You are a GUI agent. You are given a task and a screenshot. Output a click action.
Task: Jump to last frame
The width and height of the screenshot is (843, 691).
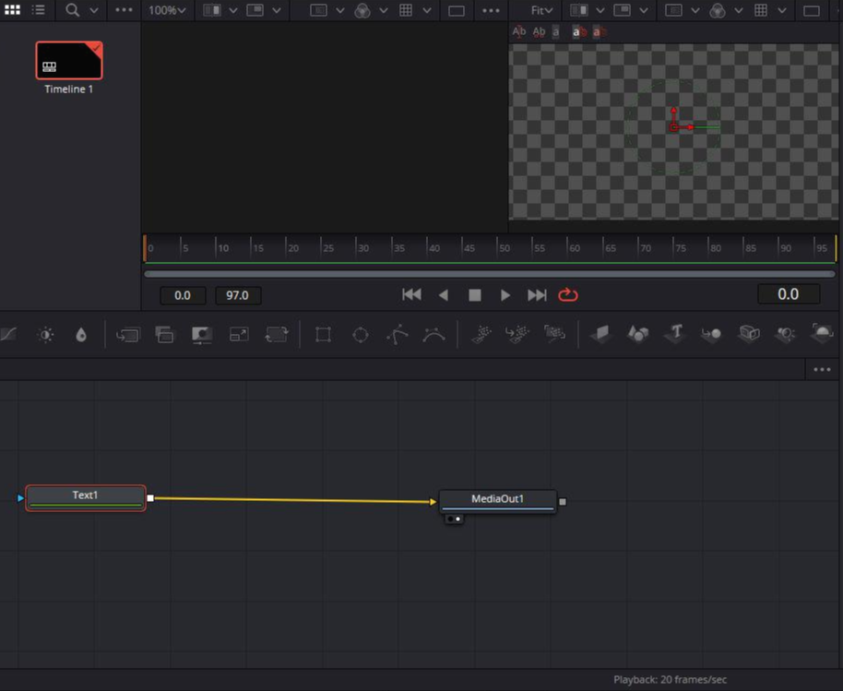(537, 294)
